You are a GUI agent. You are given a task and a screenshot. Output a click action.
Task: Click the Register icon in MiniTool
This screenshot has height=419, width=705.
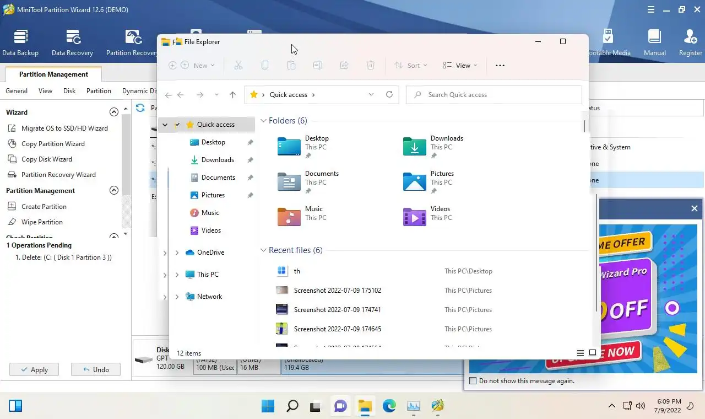coord(691,43)
